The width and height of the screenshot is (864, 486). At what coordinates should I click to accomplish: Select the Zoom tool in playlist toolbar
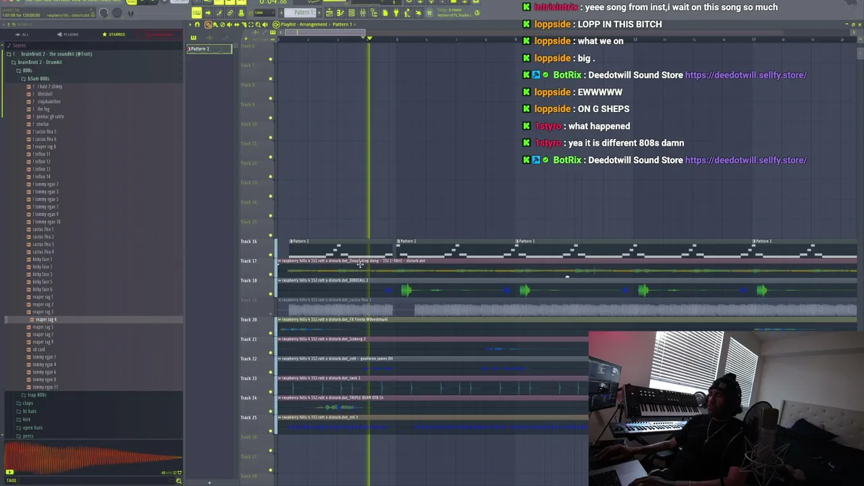point(258,24)
